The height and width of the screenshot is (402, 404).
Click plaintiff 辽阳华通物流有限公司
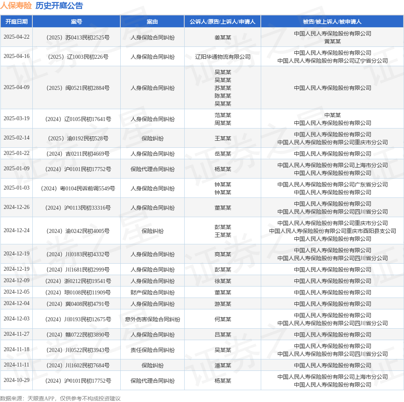point(223,57)
